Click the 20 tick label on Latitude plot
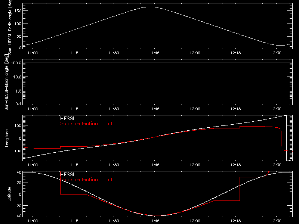 click(x=19, y=183)
